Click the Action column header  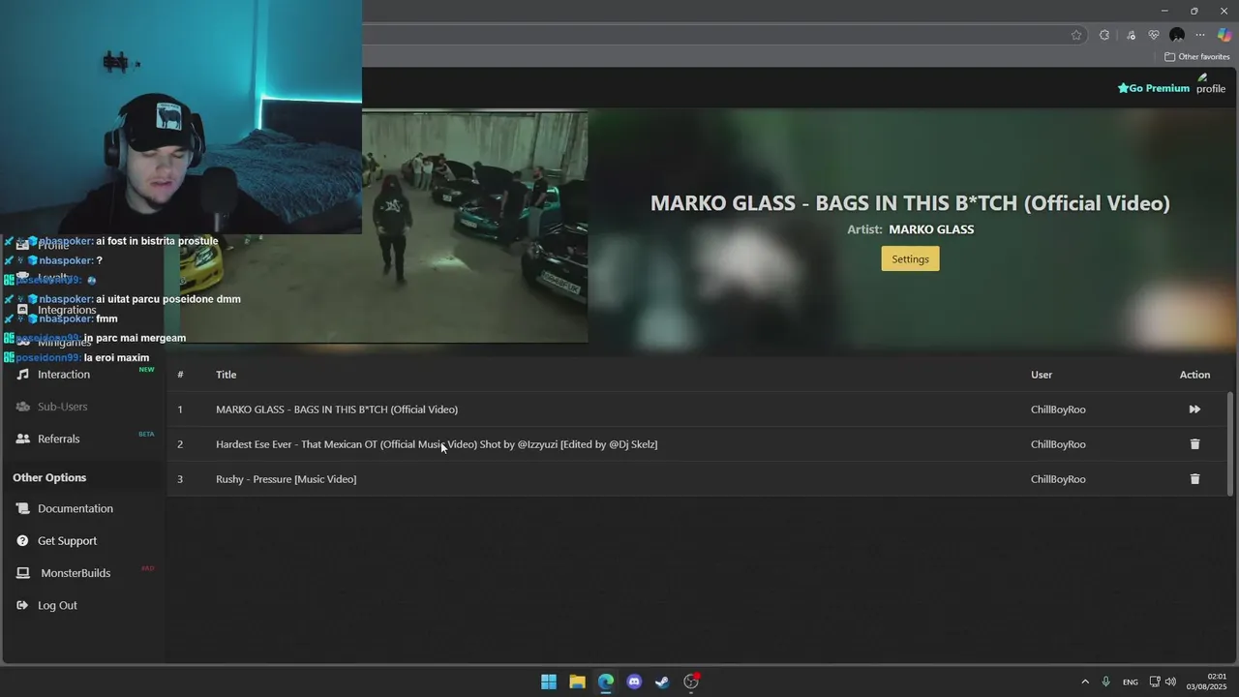(1194, 375)
